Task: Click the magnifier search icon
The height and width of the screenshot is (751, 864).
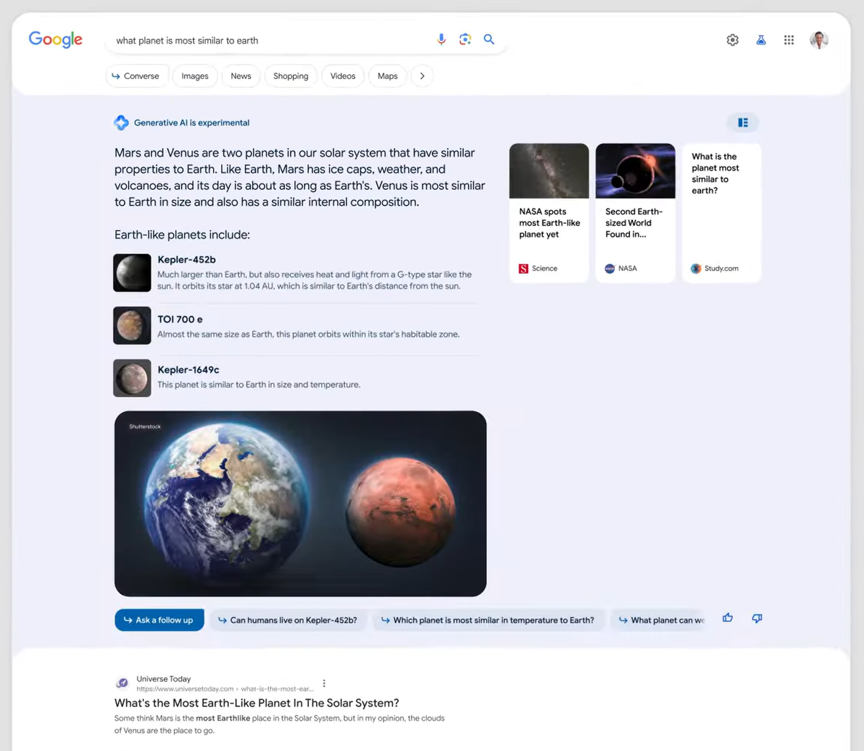Action: click(x=489, y=40)
